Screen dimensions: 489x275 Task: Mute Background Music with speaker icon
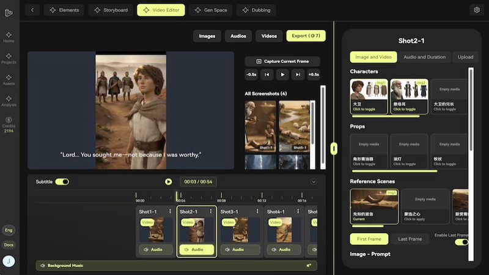tap(309, 265)
